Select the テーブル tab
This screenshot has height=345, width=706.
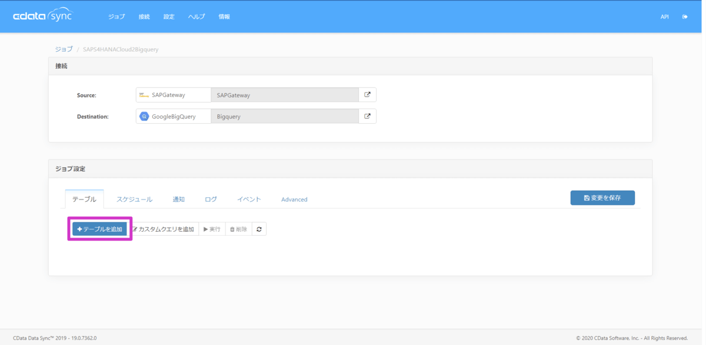click(84, 199)
